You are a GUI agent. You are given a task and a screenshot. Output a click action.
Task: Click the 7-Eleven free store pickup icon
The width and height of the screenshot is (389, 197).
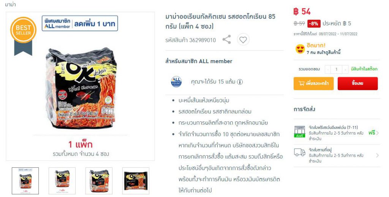click(x=300, y=132)
